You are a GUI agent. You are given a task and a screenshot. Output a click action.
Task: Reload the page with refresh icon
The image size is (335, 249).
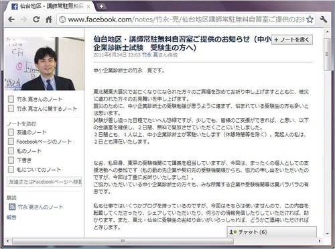pyautogui.click(x=36, y=19)
